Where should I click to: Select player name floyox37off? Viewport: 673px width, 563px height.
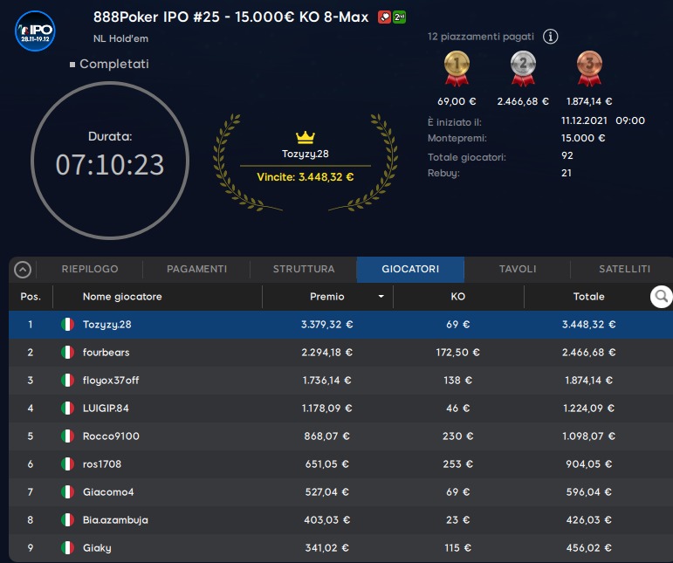coord(111,381)
